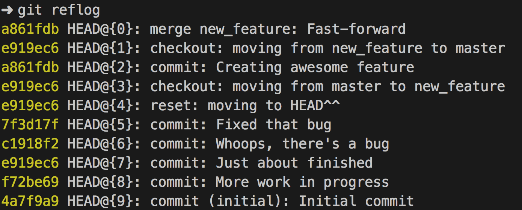Click commit hash 4a7f9a9
The height and width of the screenshot is (210, 522).
coord(30,201)
